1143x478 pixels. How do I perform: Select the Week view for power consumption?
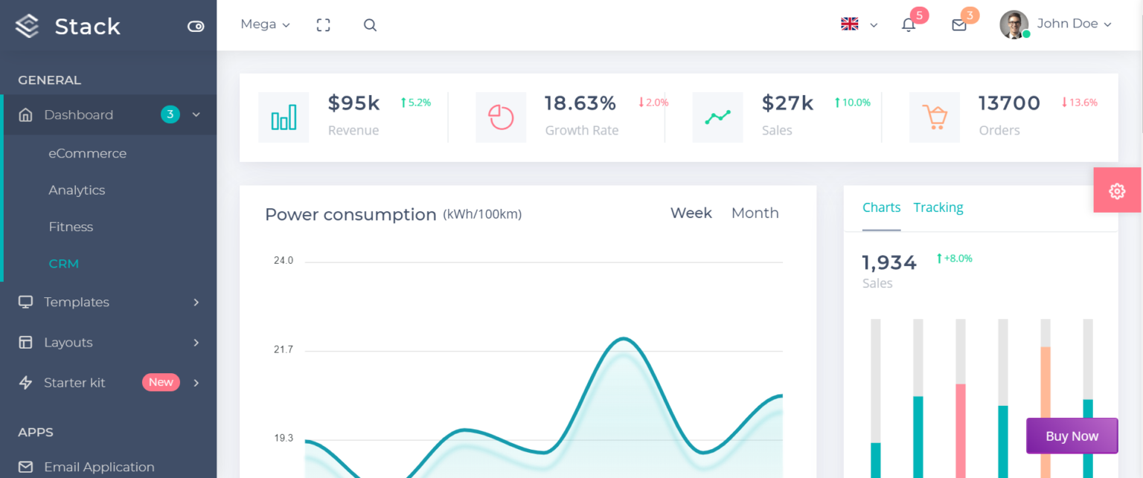691,213
